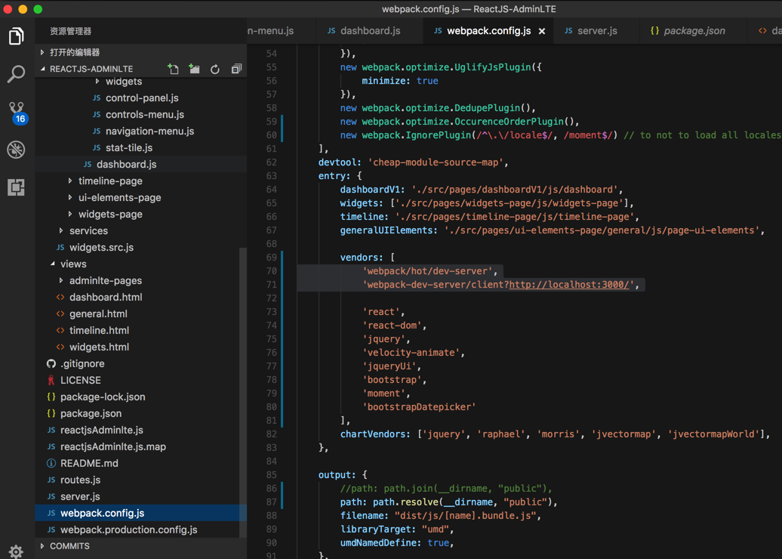The width and height of the screenshot is (782, 559).
Task: Open webpack.production.config.js file
Action: 128,530
